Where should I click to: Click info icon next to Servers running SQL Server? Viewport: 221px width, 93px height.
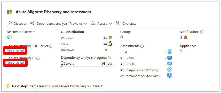pos(51,46)
